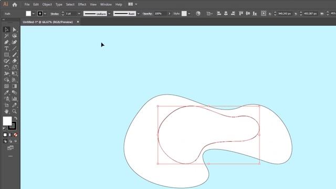The image size is (336, 189).
Task: Open the graphic Style dropdown
Action: point(189,14)
